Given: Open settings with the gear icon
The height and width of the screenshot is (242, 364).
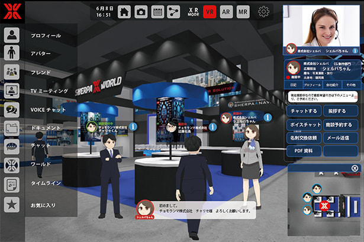Looking at the screenshot, I should (263, 11).
